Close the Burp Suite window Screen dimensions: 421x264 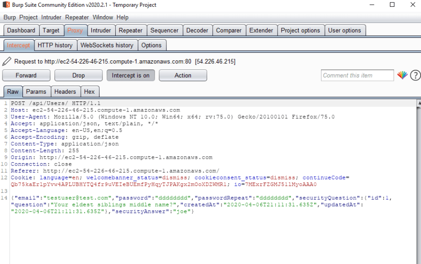pos(413,5)
